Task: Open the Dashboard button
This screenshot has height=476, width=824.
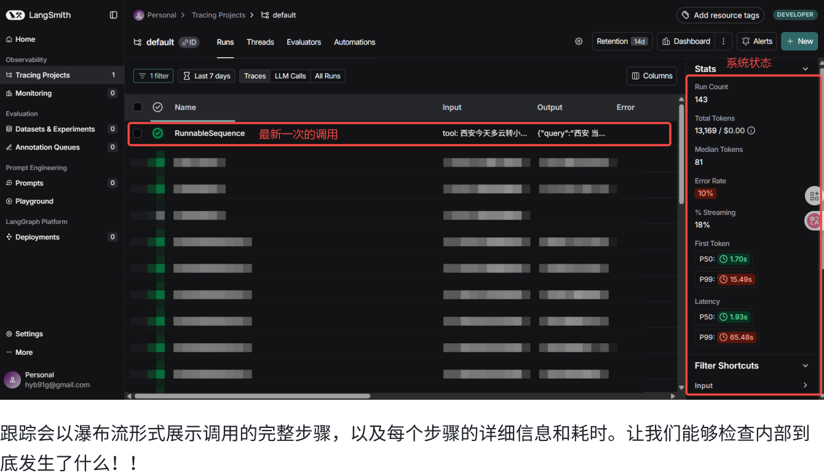Action: pyautogui.click(x=686, y=41)
